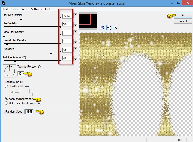Click the Twinkle Rotation dial
The height and width of the screenshot is (142, 193).
pos(10,71)
